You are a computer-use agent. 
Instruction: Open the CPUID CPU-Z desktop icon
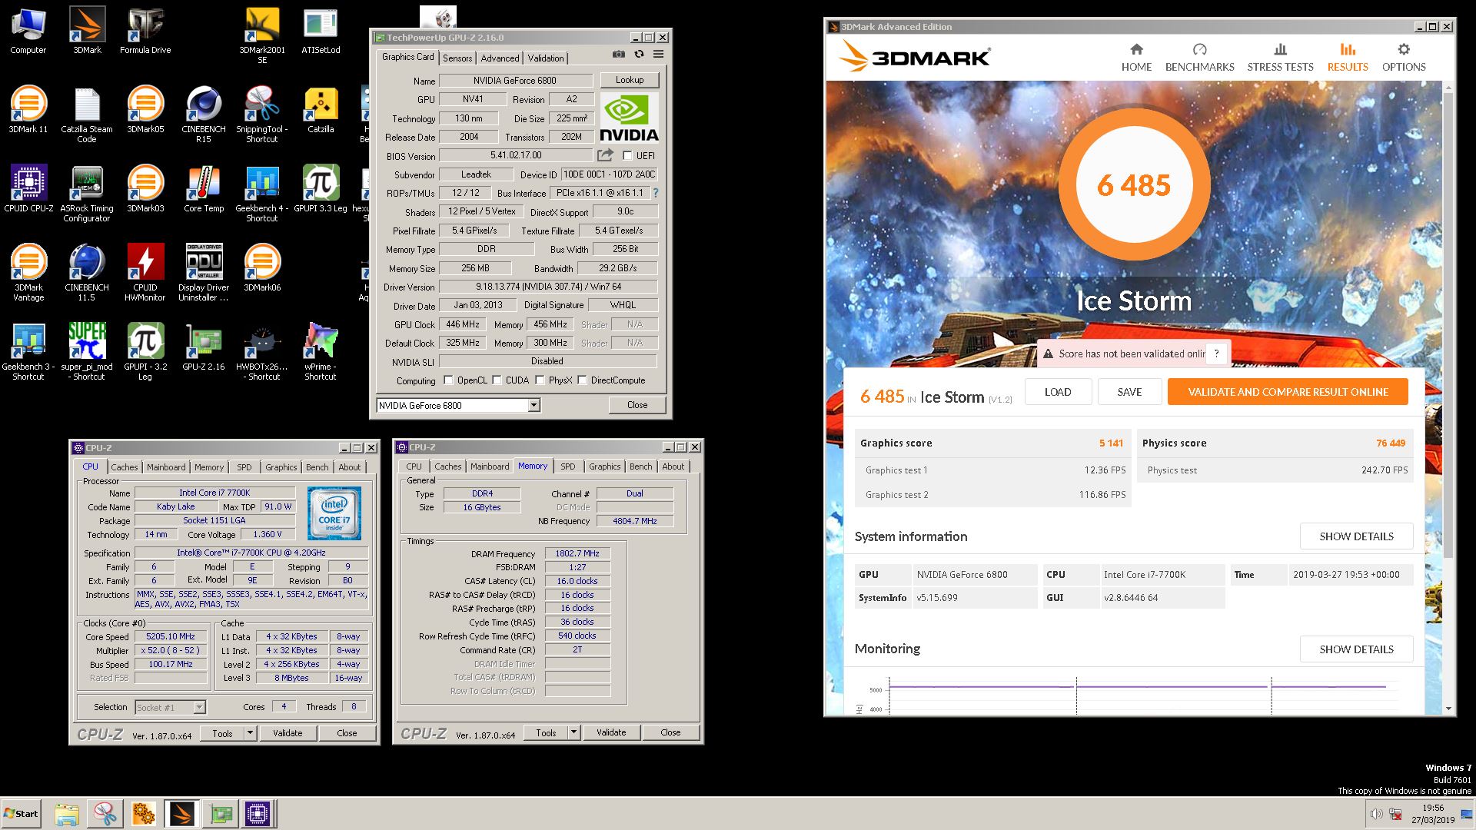pos(28,189)
